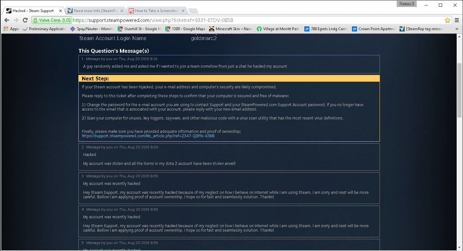The width and height of the screenshot is (463, 251).
Task: Click the page reload icon
Action: point(25,20)
